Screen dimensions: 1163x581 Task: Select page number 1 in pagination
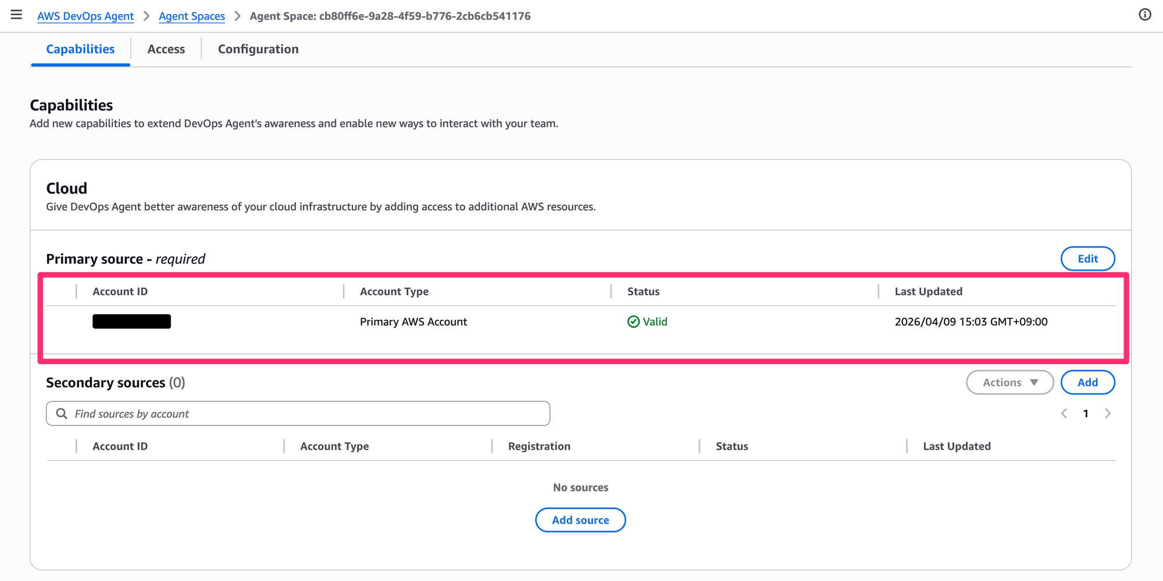tap(1086, 414)
